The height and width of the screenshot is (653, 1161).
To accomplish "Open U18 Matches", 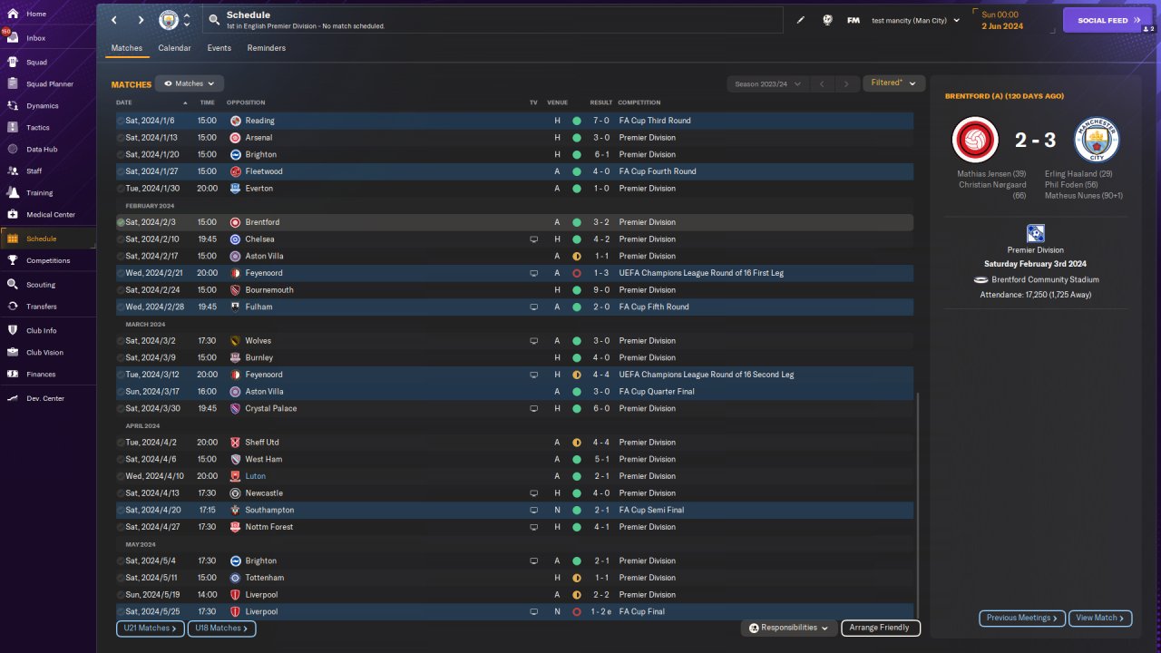I will coord(221,628).
